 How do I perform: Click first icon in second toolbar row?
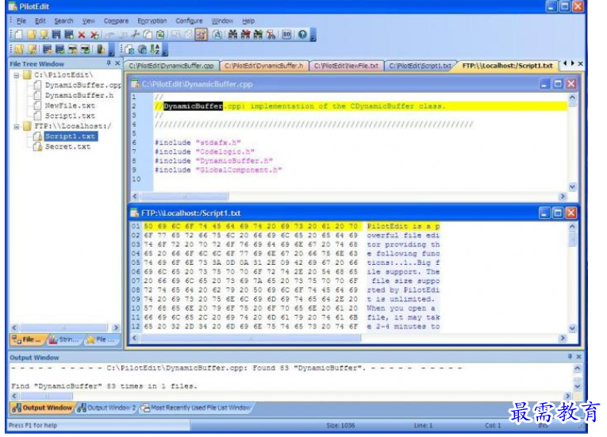coord(19,49)
